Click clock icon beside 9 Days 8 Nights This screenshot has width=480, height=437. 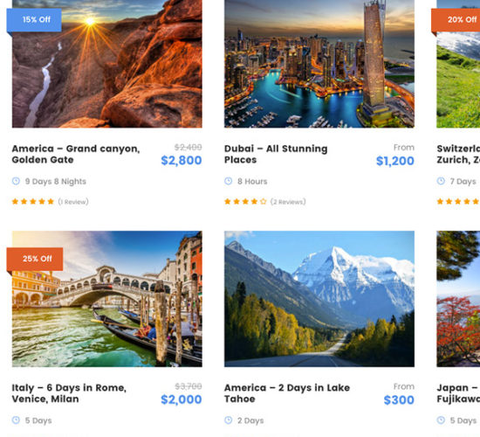16,181
